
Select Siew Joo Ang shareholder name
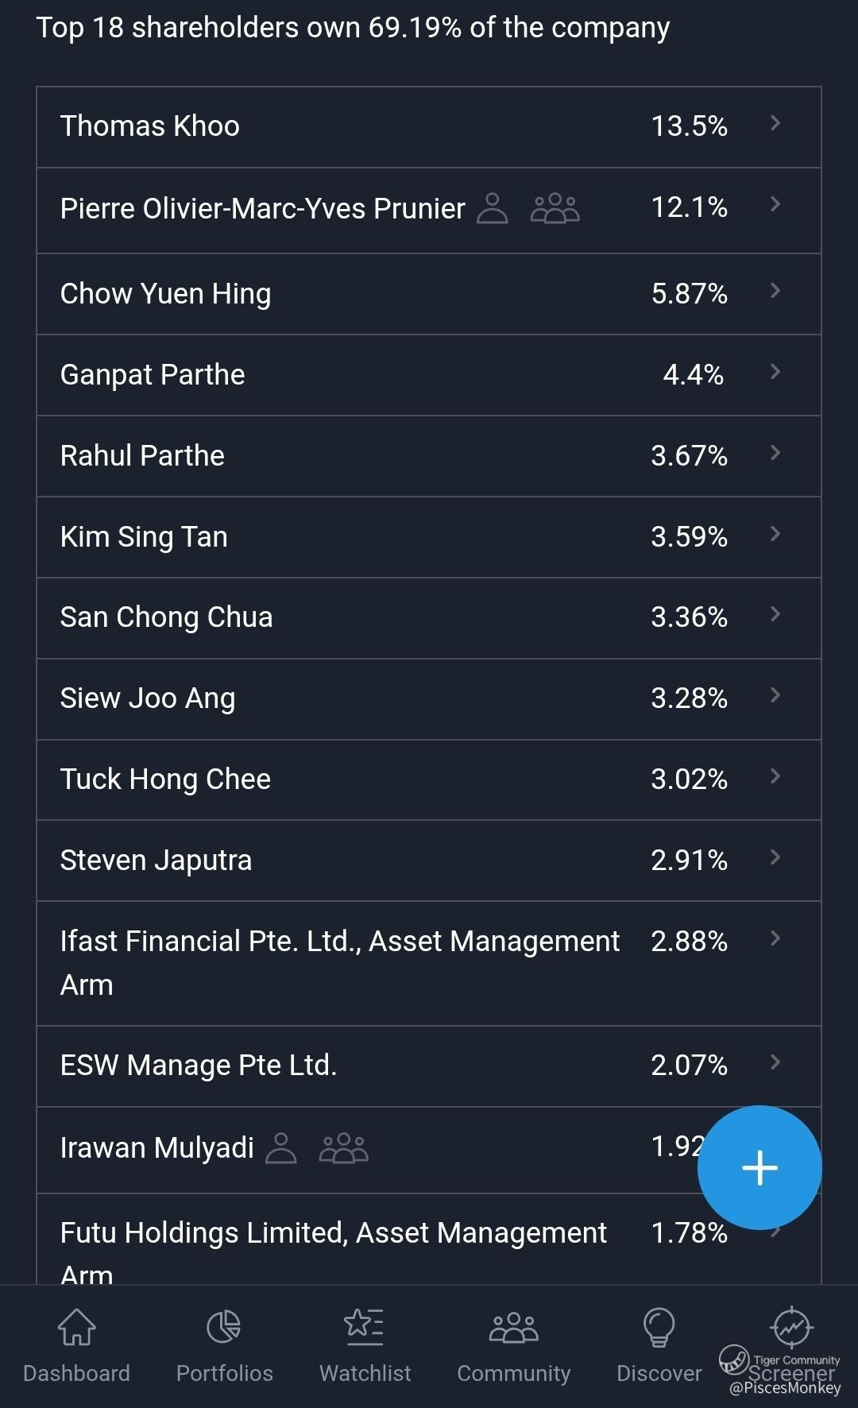(148, 698)
